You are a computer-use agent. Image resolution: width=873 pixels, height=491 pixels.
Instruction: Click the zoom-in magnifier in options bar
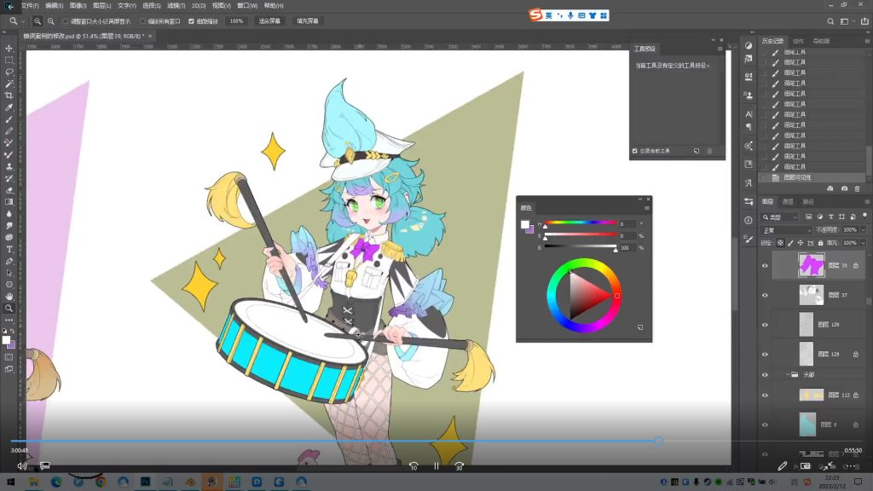click(39, 20)
